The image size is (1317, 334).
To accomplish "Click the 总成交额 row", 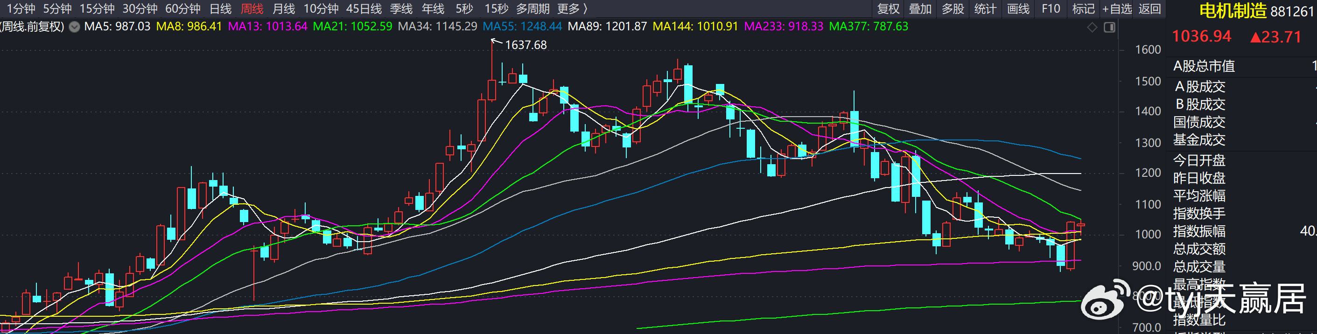I will pos(1244,249).
